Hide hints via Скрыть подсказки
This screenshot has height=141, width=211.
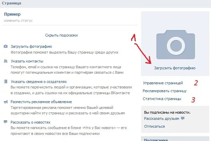pyautogui.click(x=61, y=35)
